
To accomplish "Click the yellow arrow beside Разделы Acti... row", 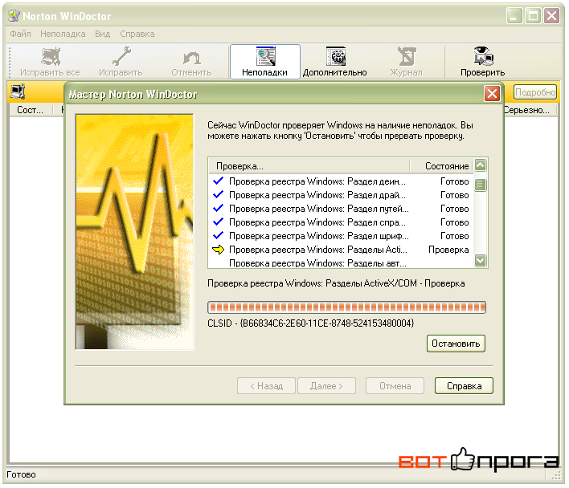I will tap(218, 250).
